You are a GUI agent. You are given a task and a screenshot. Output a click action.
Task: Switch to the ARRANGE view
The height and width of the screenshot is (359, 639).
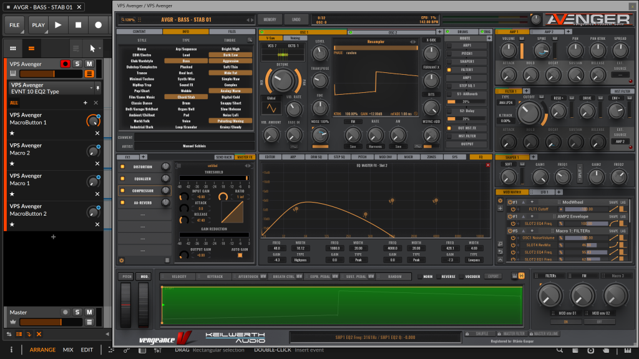click(42, 350)
